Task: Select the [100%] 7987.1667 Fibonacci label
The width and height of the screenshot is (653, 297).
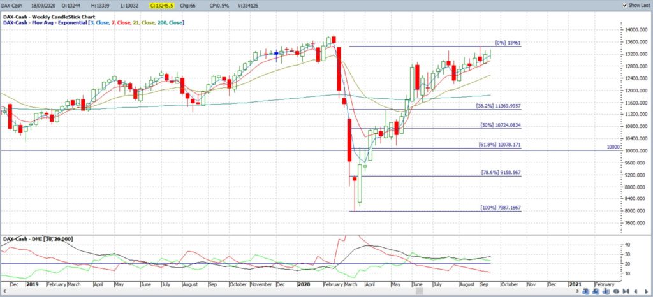Action: point(500,208)
